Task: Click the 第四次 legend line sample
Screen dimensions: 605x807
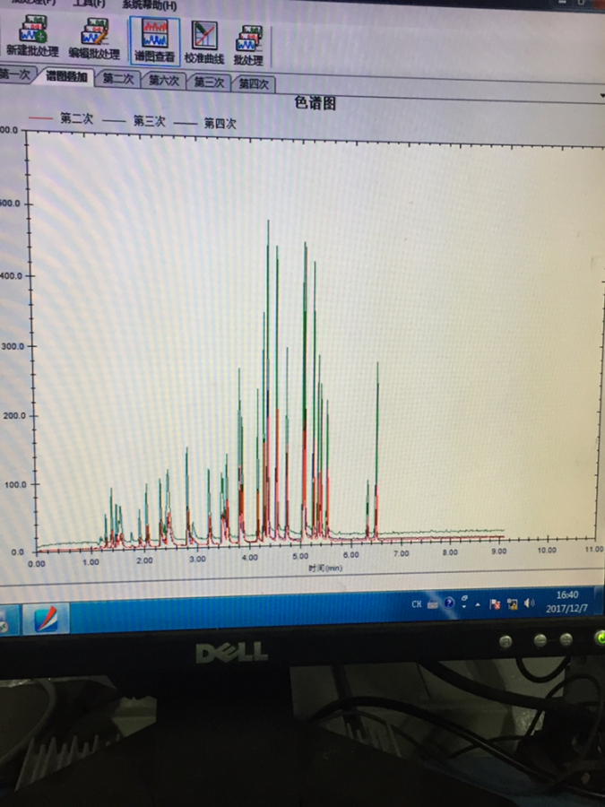Action: pos(186,123)
